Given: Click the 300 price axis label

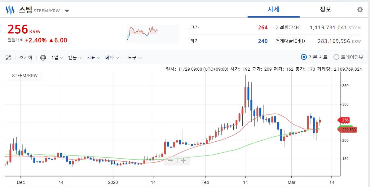Looking at the screenshot, I should [346, 104].
